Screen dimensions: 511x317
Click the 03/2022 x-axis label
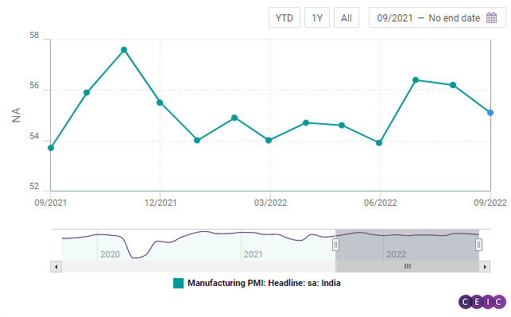[x=270, y=203]
